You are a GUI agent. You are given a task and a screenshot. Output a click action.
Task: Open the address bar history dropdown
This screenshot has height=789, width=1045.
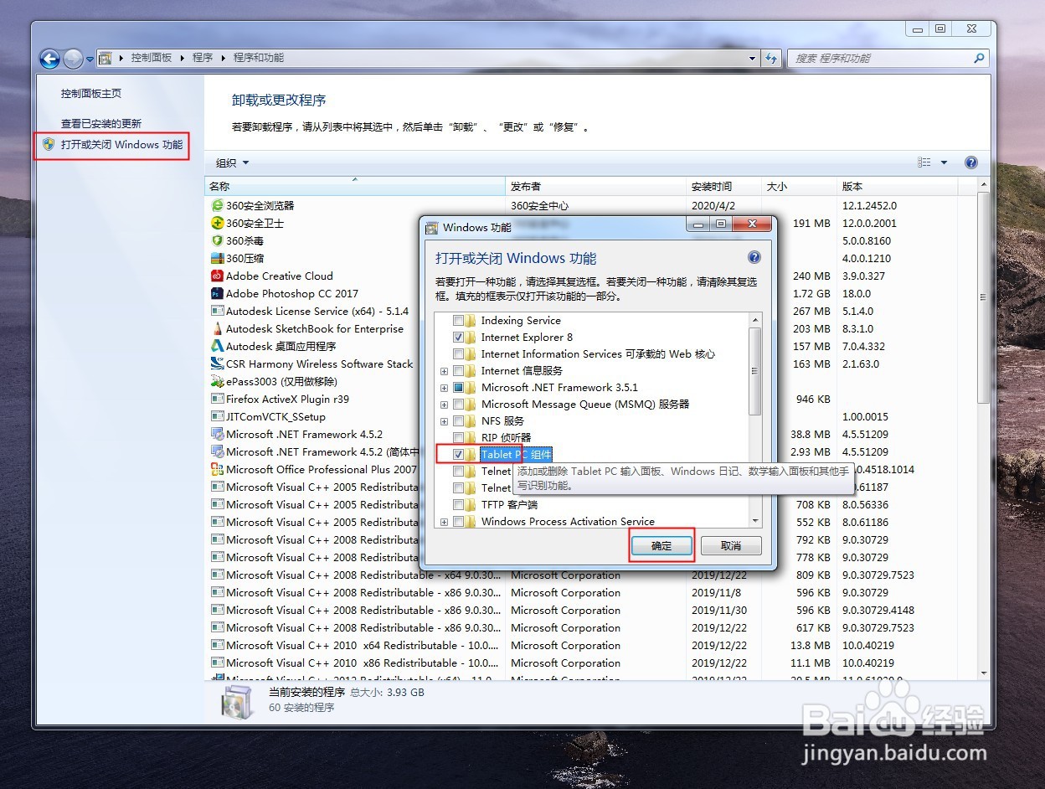coord(752,59)
